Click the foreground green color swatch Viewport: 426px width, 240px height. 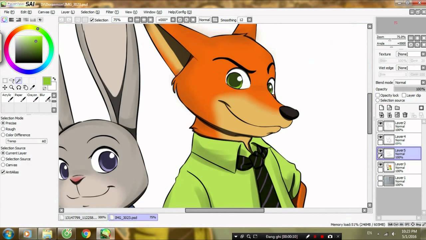click(x=47, y=81)
